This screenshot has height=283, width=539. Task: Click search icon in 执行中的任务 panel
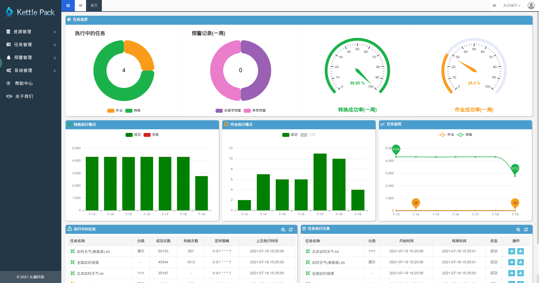click(x=283, y=230)
